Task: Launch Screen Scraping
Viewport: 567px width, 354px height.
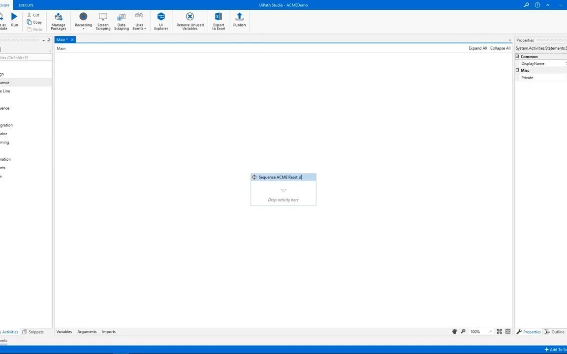Action: click(103, 21)
